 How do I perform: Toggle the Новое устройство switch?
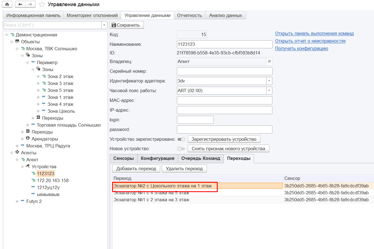[x=181, y=149]
